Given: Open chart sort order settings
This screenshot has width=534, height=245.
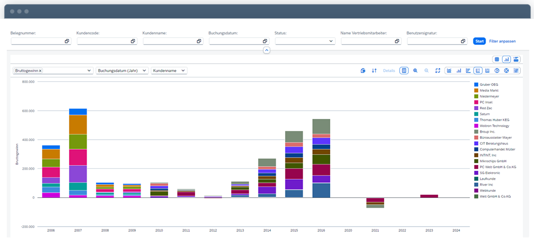Looking at the screenshot, I should point(374,71).
